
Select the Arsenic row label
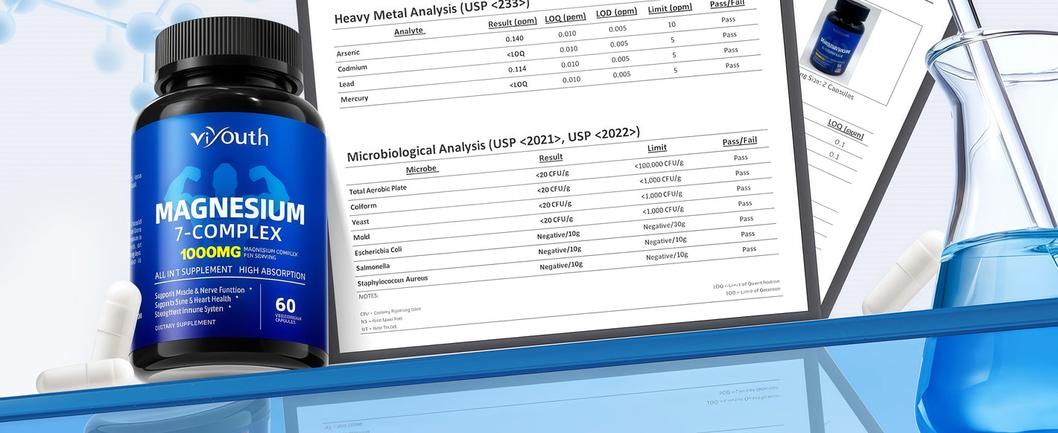[348, 53]
